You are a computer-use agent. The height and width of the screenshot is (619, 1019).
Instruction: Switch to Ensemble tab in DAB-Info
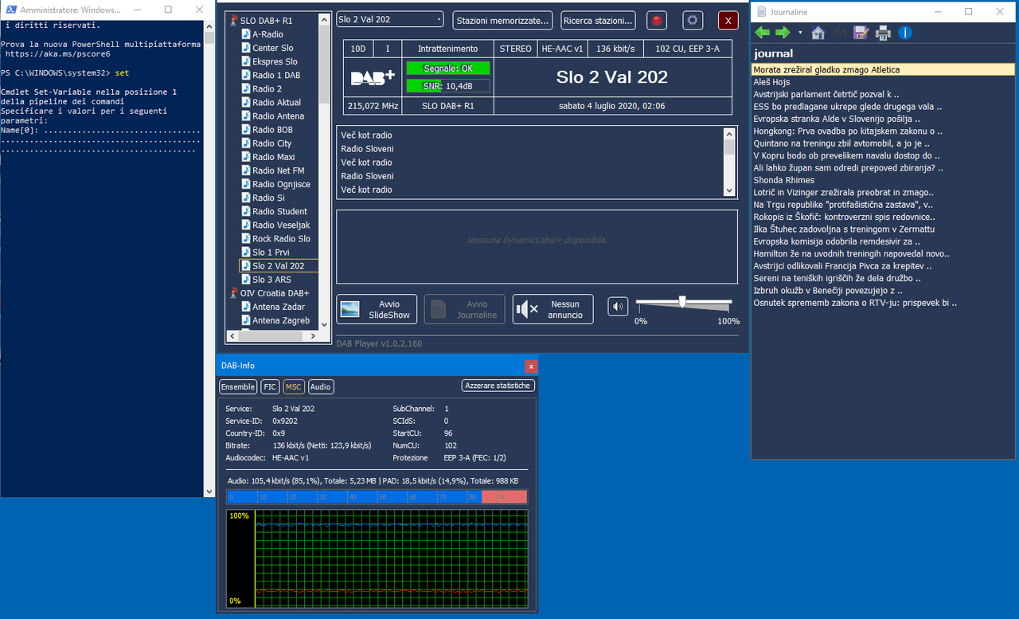click(x=238, y=386)
